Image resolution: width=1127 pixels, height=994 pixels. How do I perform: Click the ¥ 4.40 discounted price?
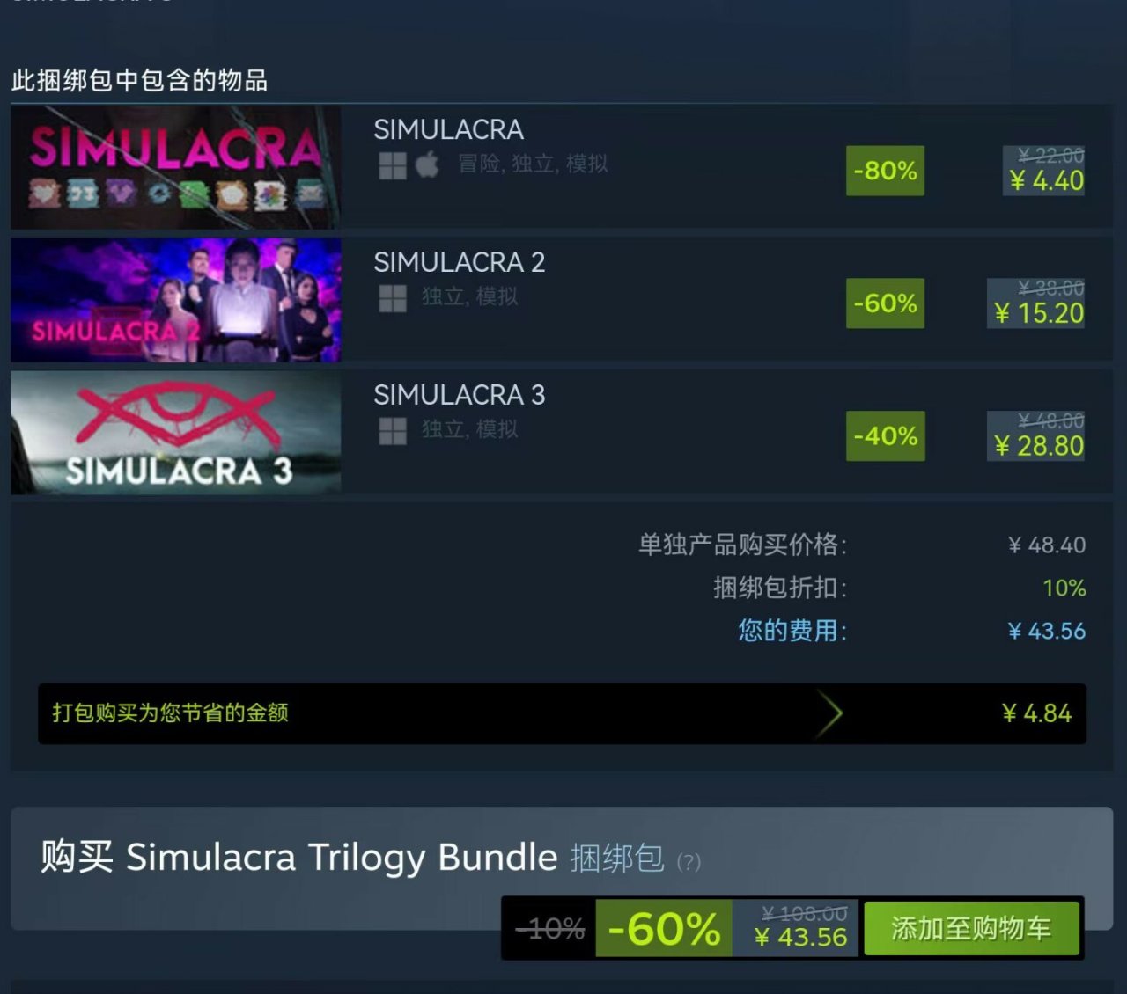pos(1046,181)
